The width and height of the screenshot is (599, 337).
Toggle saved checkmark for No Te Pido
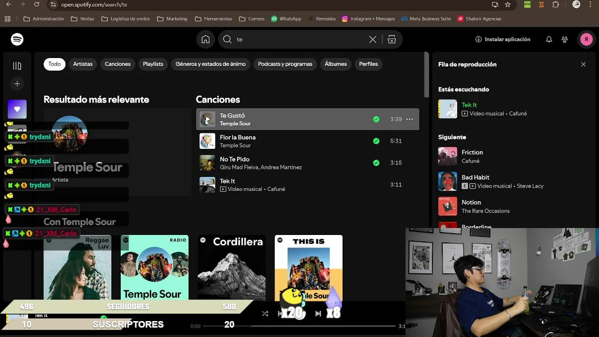[x=376, y=163]
